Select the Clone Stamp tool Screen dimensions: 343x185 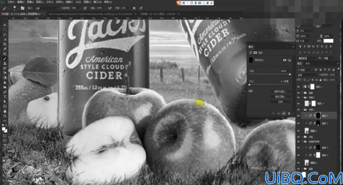(4, 63)
